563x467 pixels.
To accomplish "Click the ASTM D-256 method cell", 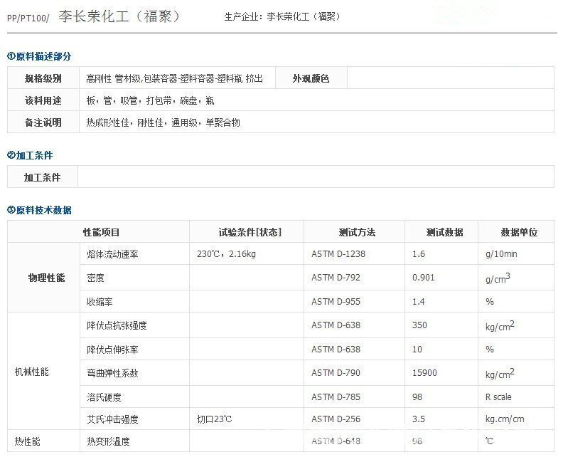I will [355, 419].
